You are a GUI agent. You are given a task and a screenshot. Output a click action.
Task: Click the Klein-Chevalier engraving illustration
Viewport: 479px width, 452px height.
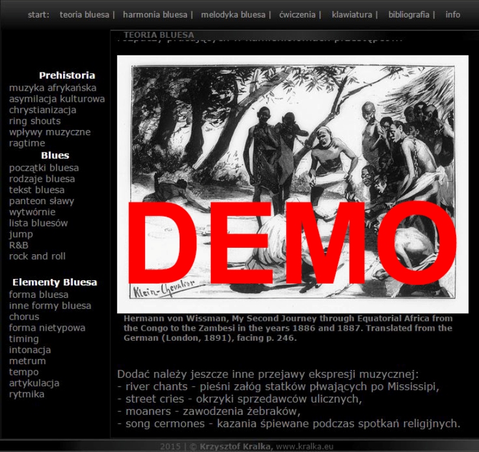(x=293, y=184)
